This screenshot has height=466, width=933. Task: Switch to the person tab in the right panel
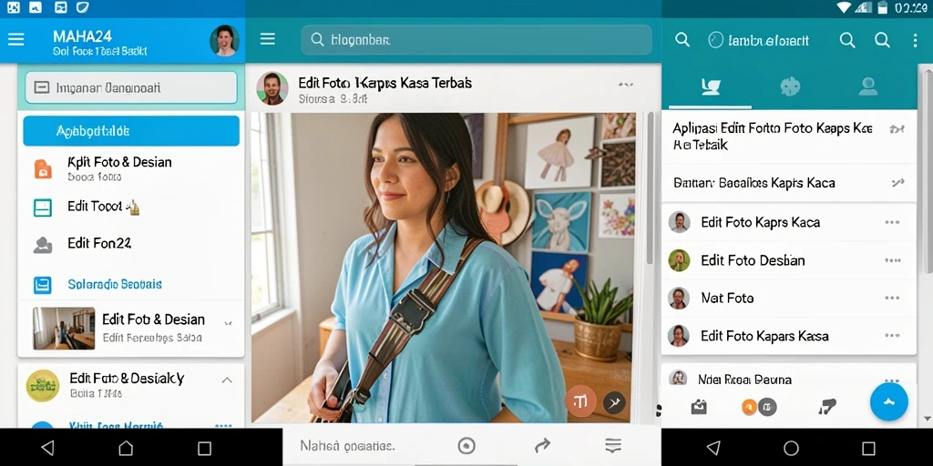pos(868,87)
